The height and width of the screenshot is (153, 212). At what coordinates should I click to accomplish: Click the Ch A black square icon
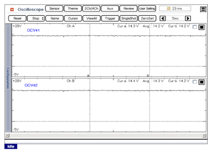coord(202,27)
